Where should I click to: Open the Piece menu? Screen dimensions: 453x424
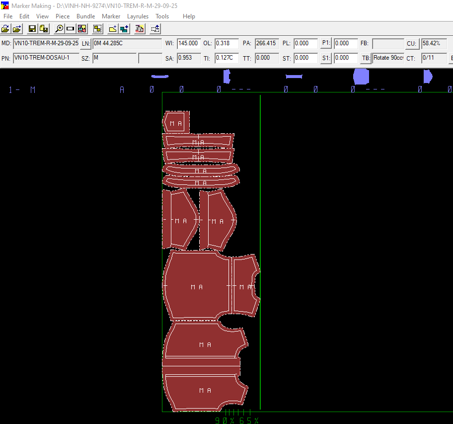click(63, 16)
